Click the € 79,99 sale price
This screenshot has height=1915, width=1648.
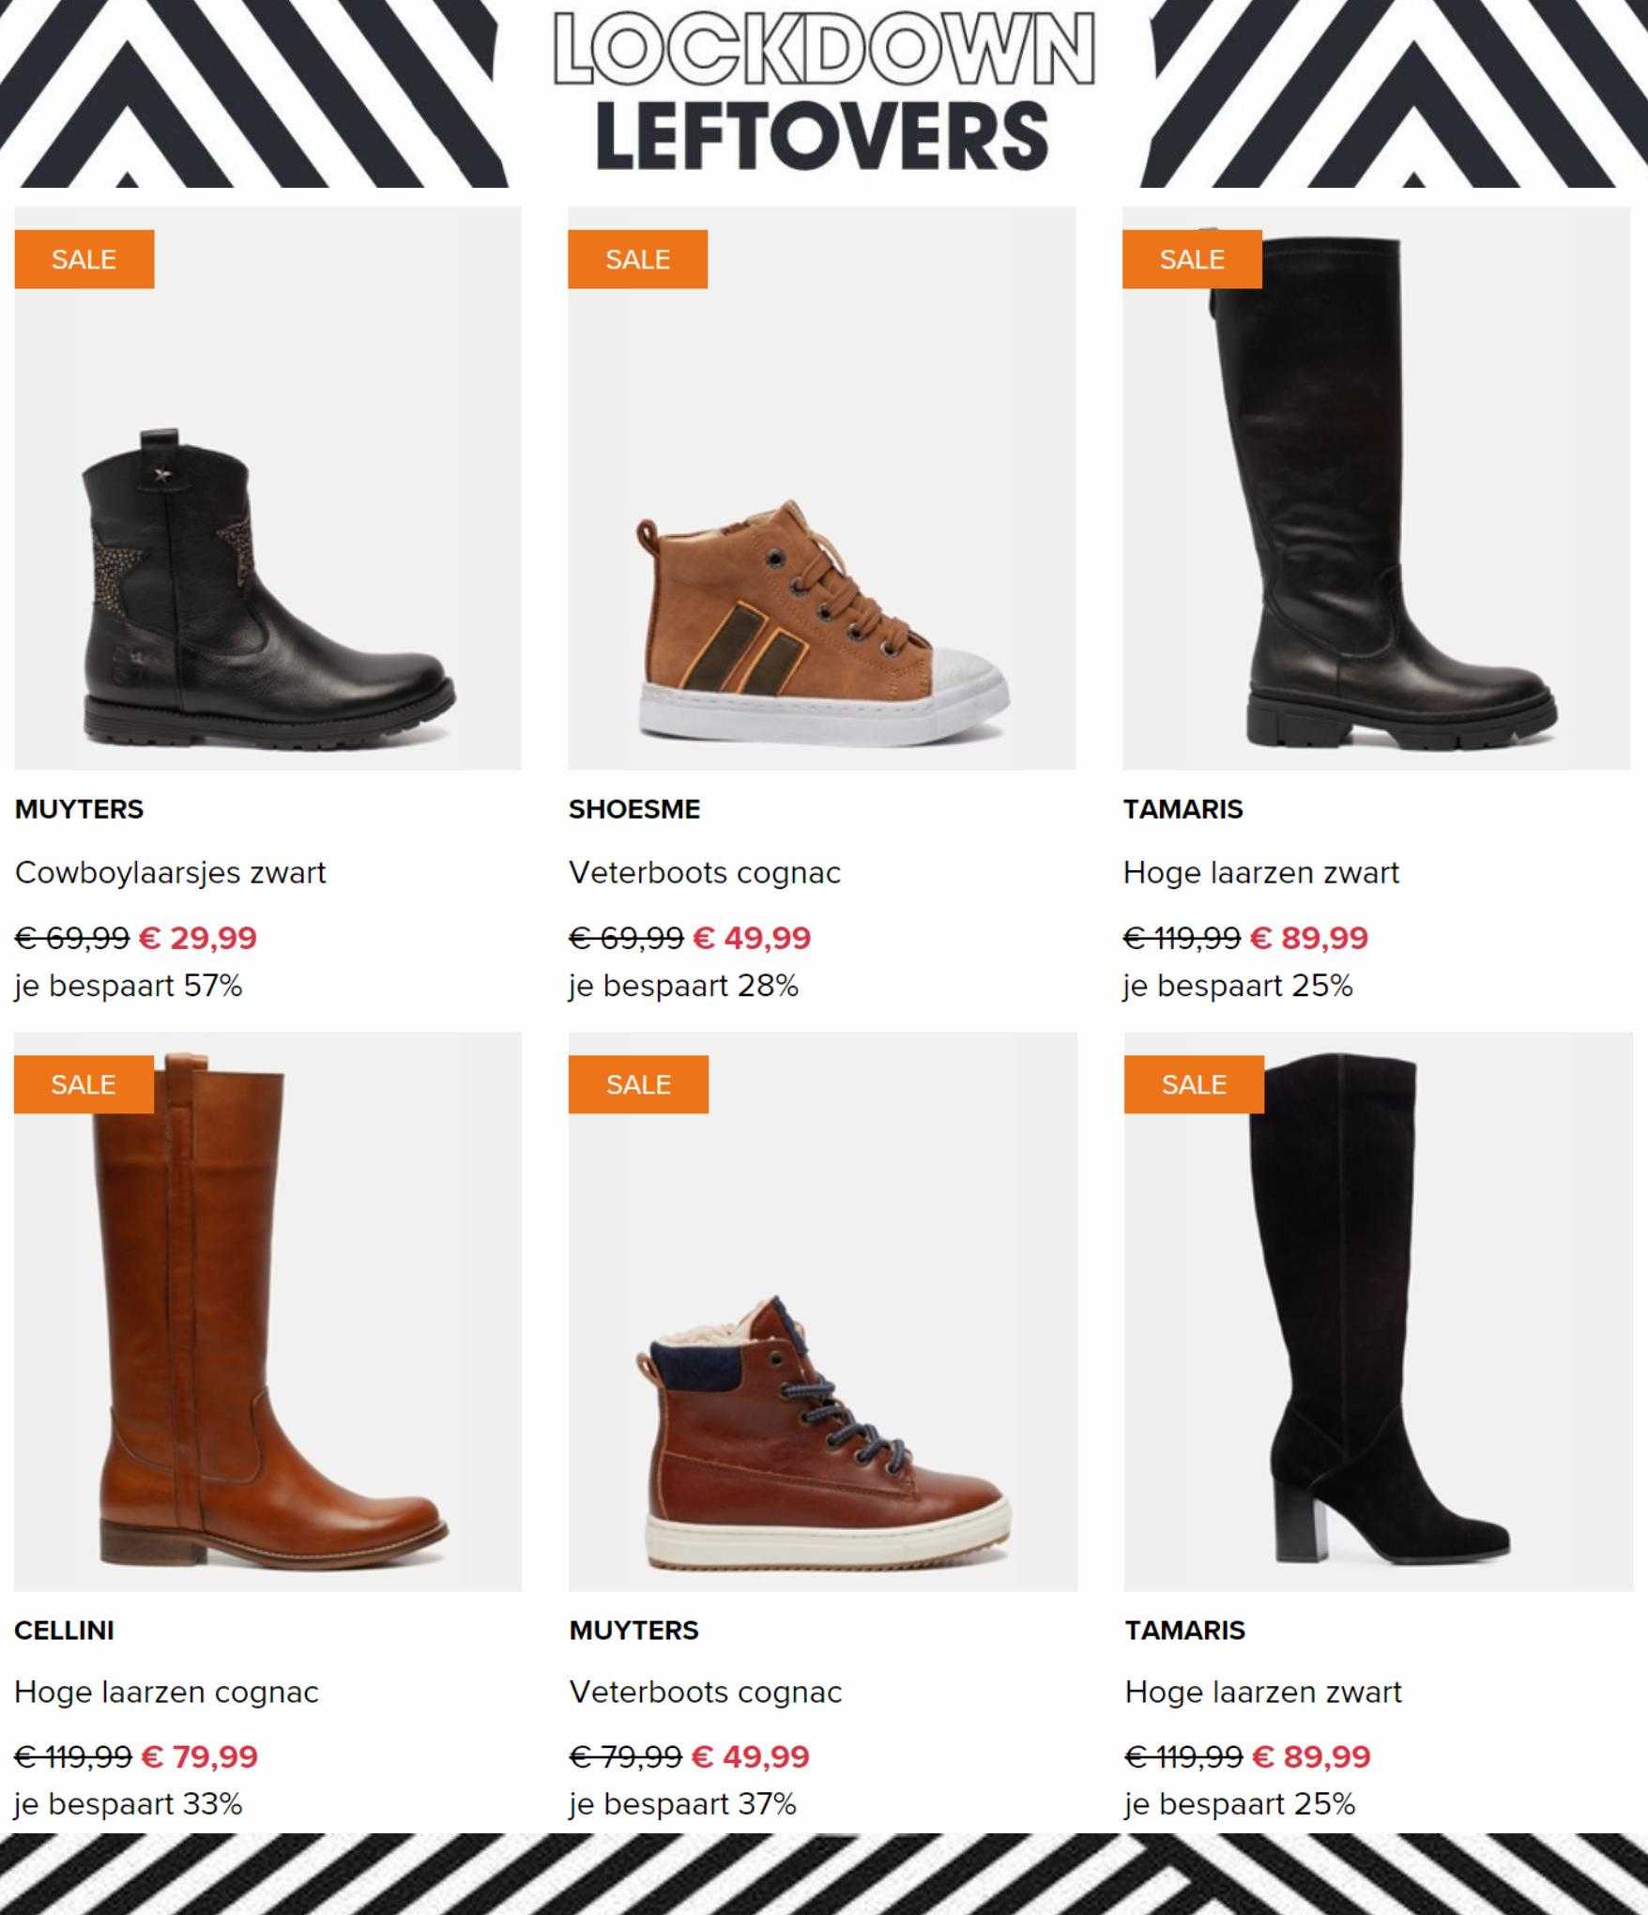click(x=199, y=1756)
